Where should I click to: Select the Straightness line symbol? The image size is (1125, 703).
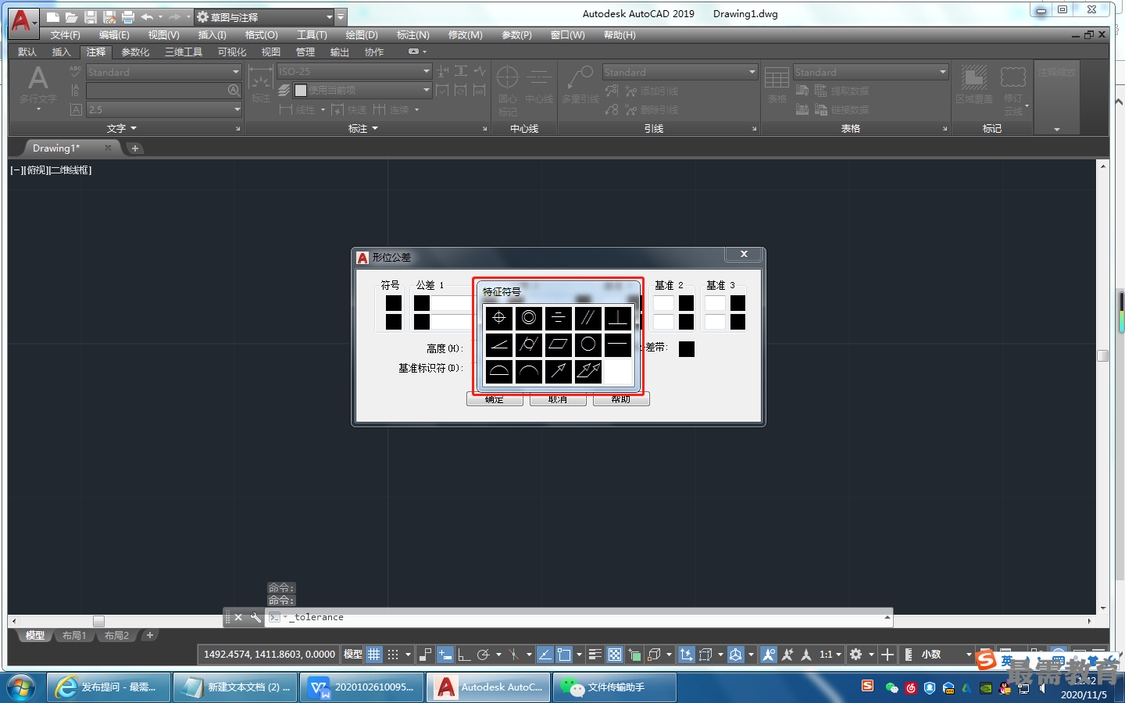pyautogui.click(x=617, y=344)
